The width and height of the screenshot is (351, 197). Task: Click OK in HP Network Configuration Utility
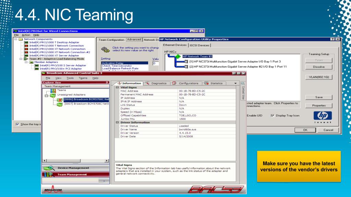click(305, 130)
